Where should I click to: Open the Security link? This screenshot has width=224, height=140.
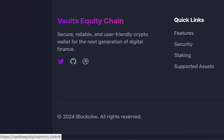[183, 44]
